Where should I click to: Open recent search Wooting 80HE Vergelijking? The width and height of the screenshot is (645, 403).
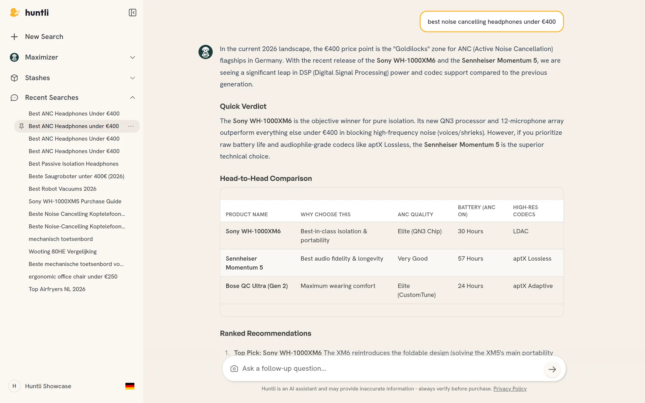pos(62,252)
